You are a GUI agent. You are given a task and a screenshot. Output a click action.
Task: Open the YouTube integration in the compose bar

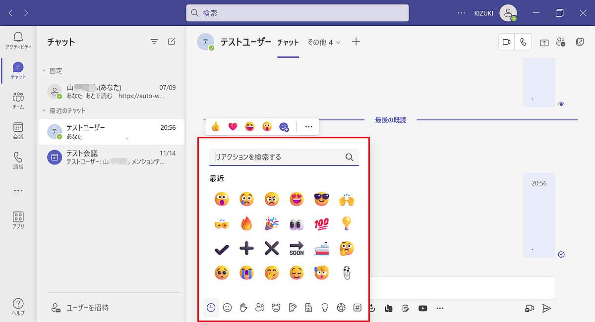coord(422,308)
